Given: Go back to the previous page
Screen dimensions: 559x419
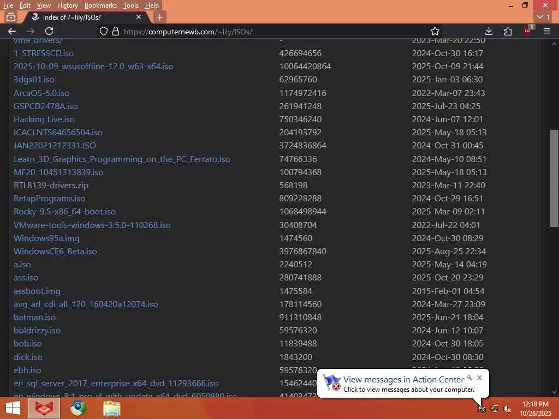Looking at the screenshot, I should [x=12, y=31].
